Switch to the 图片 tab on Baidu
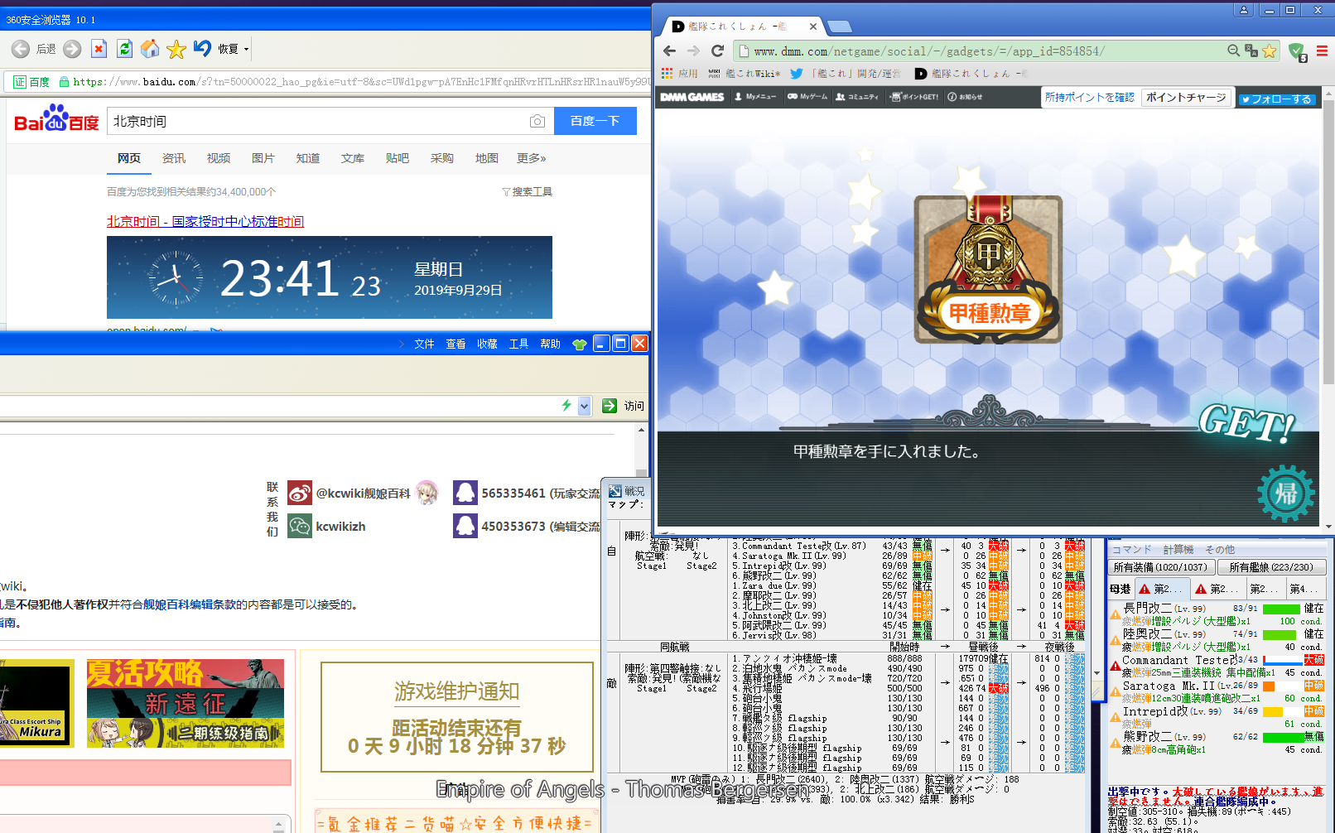 point(263,158)
